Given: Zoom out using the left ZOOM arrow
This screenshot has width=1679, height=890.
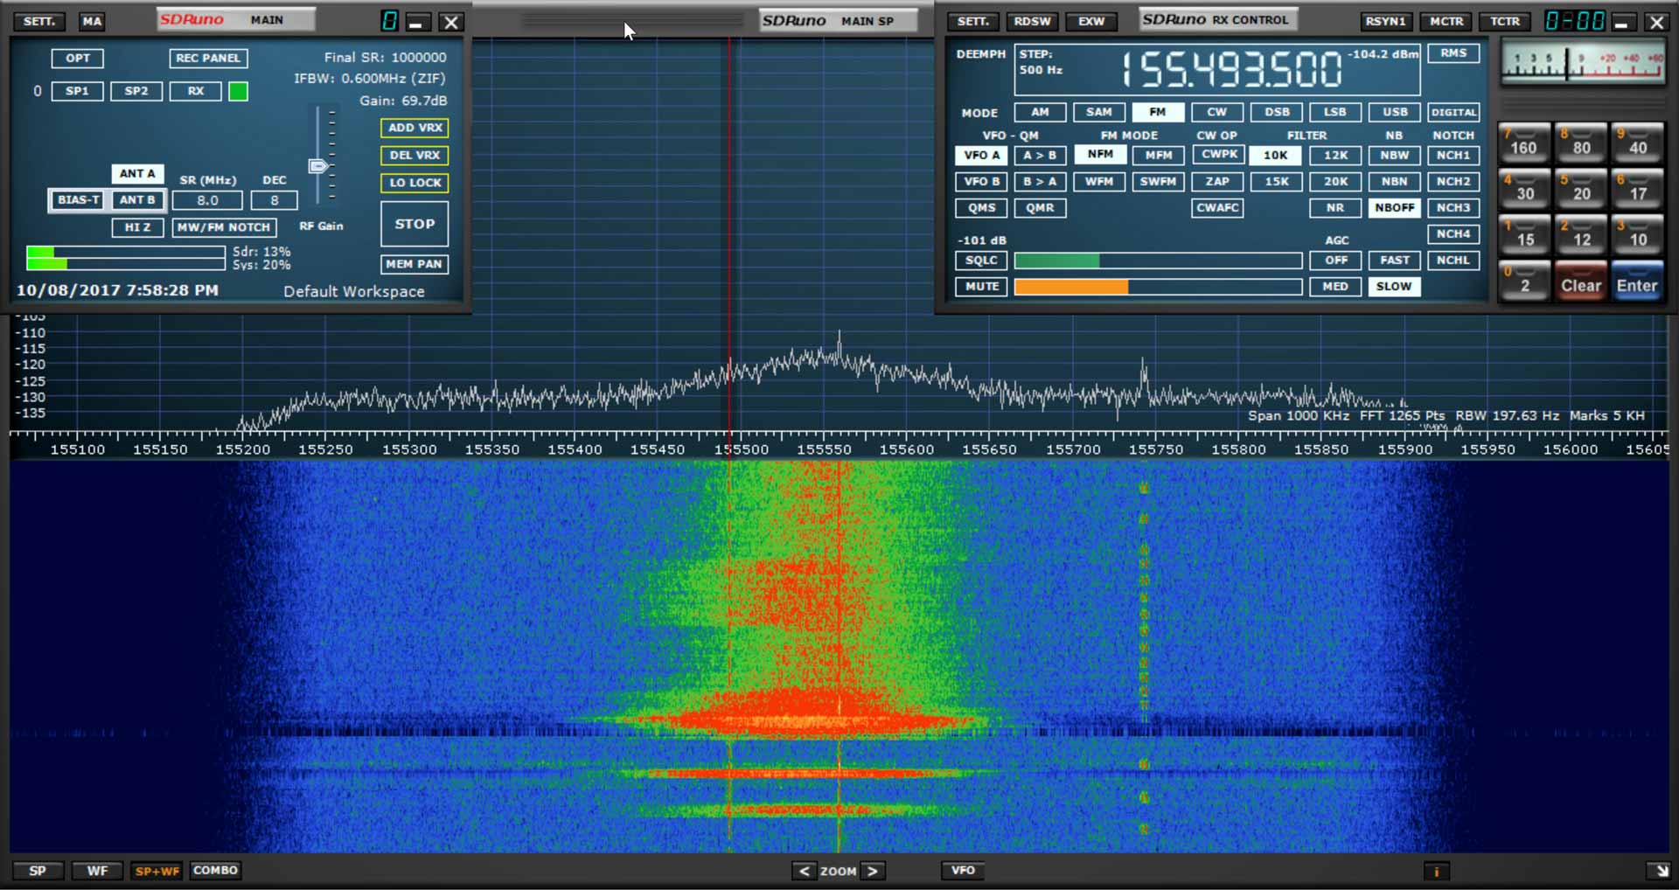Looking at the screenshot, I should [804, 871].
